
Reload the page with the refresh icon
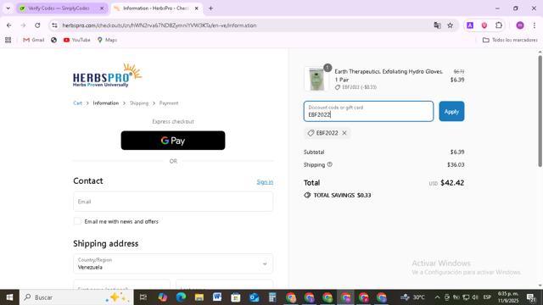coord(37,25)
